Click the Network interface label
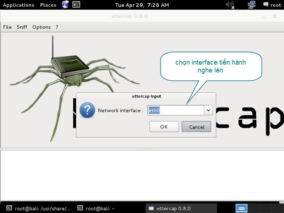This screenshot has width=284, height=213. coord(120,110)
